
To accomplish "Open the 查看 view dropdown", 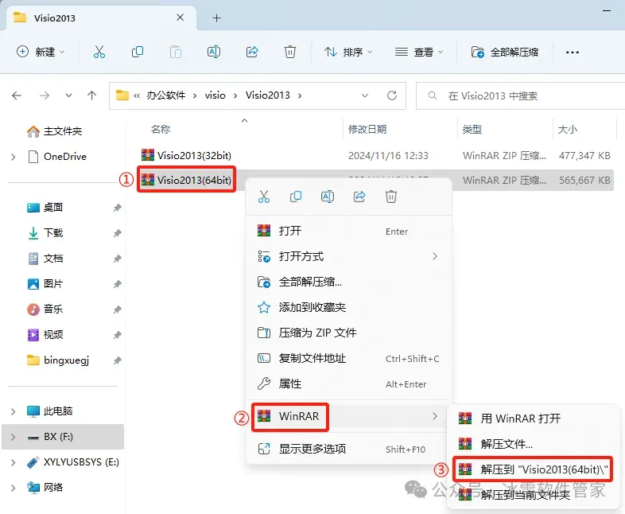I will pyautogui.click(x=419, y=52).
